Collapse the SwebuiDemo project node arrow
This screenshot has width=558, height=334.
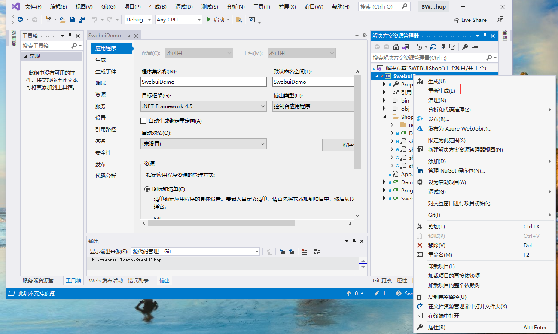coord(377,76)
